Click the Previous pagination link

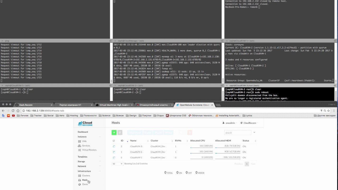pos(239,164)
